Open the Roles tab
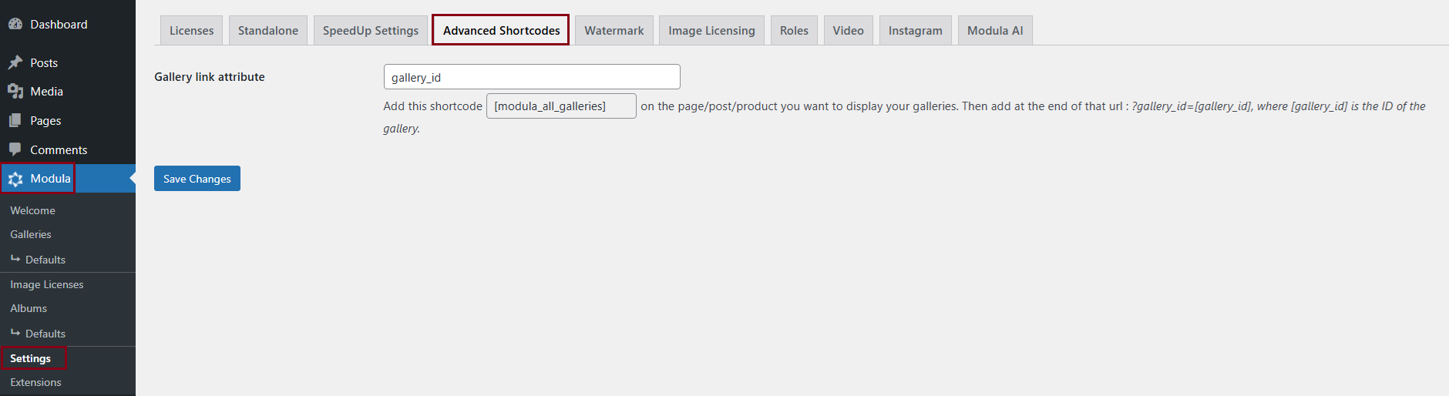The image size is (1449, 396). click(794, 31)
